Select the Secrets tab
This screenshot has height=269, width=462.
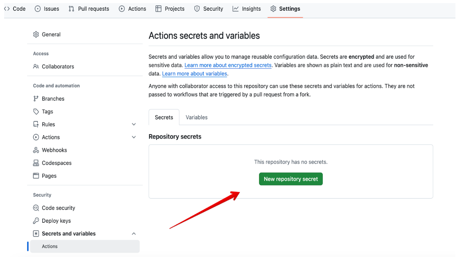pos(164,118)
